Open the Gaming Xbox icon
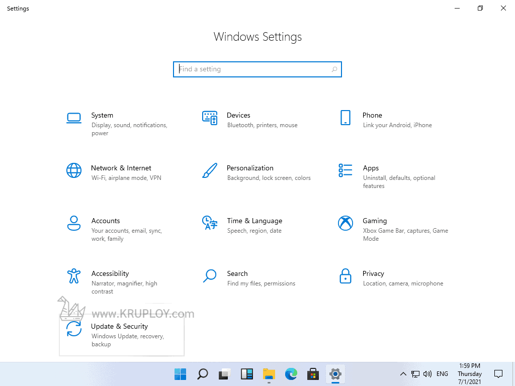Image resolution: width=515 pixels, height=386 pixels. coord(345,223)
